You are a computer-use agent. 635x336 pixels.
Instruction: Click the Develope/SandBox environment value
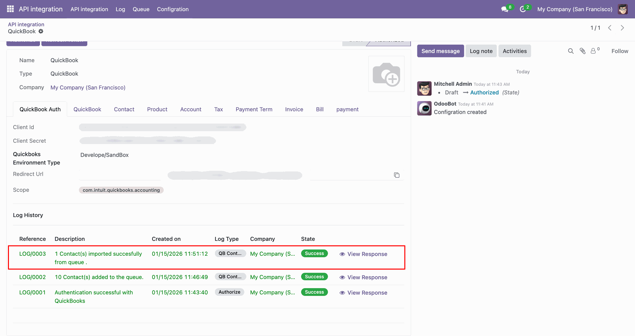(105, 155)
